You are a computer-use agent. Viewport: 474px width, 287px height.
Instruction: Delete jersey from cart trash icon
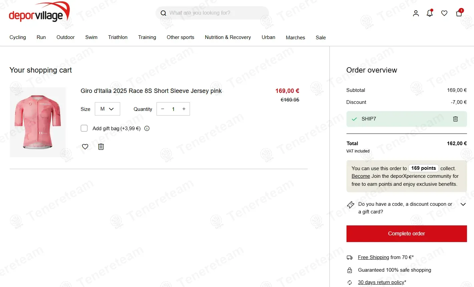(101, 146)
